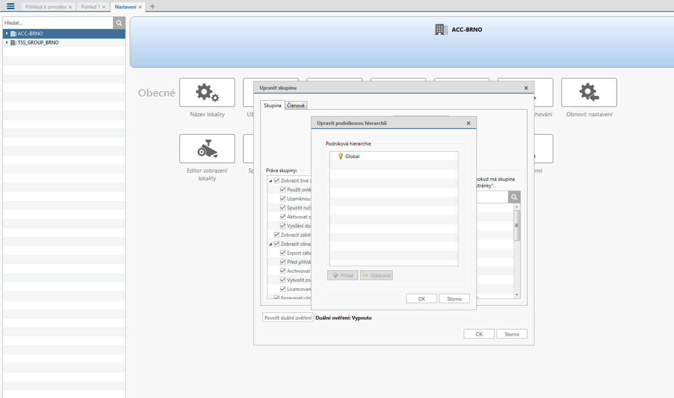This screenshot has width=674, height=398.
Task: Uncheck the Vytvořit zn permission checkbox
Action: pyautogui.click(x=283, y=280)
